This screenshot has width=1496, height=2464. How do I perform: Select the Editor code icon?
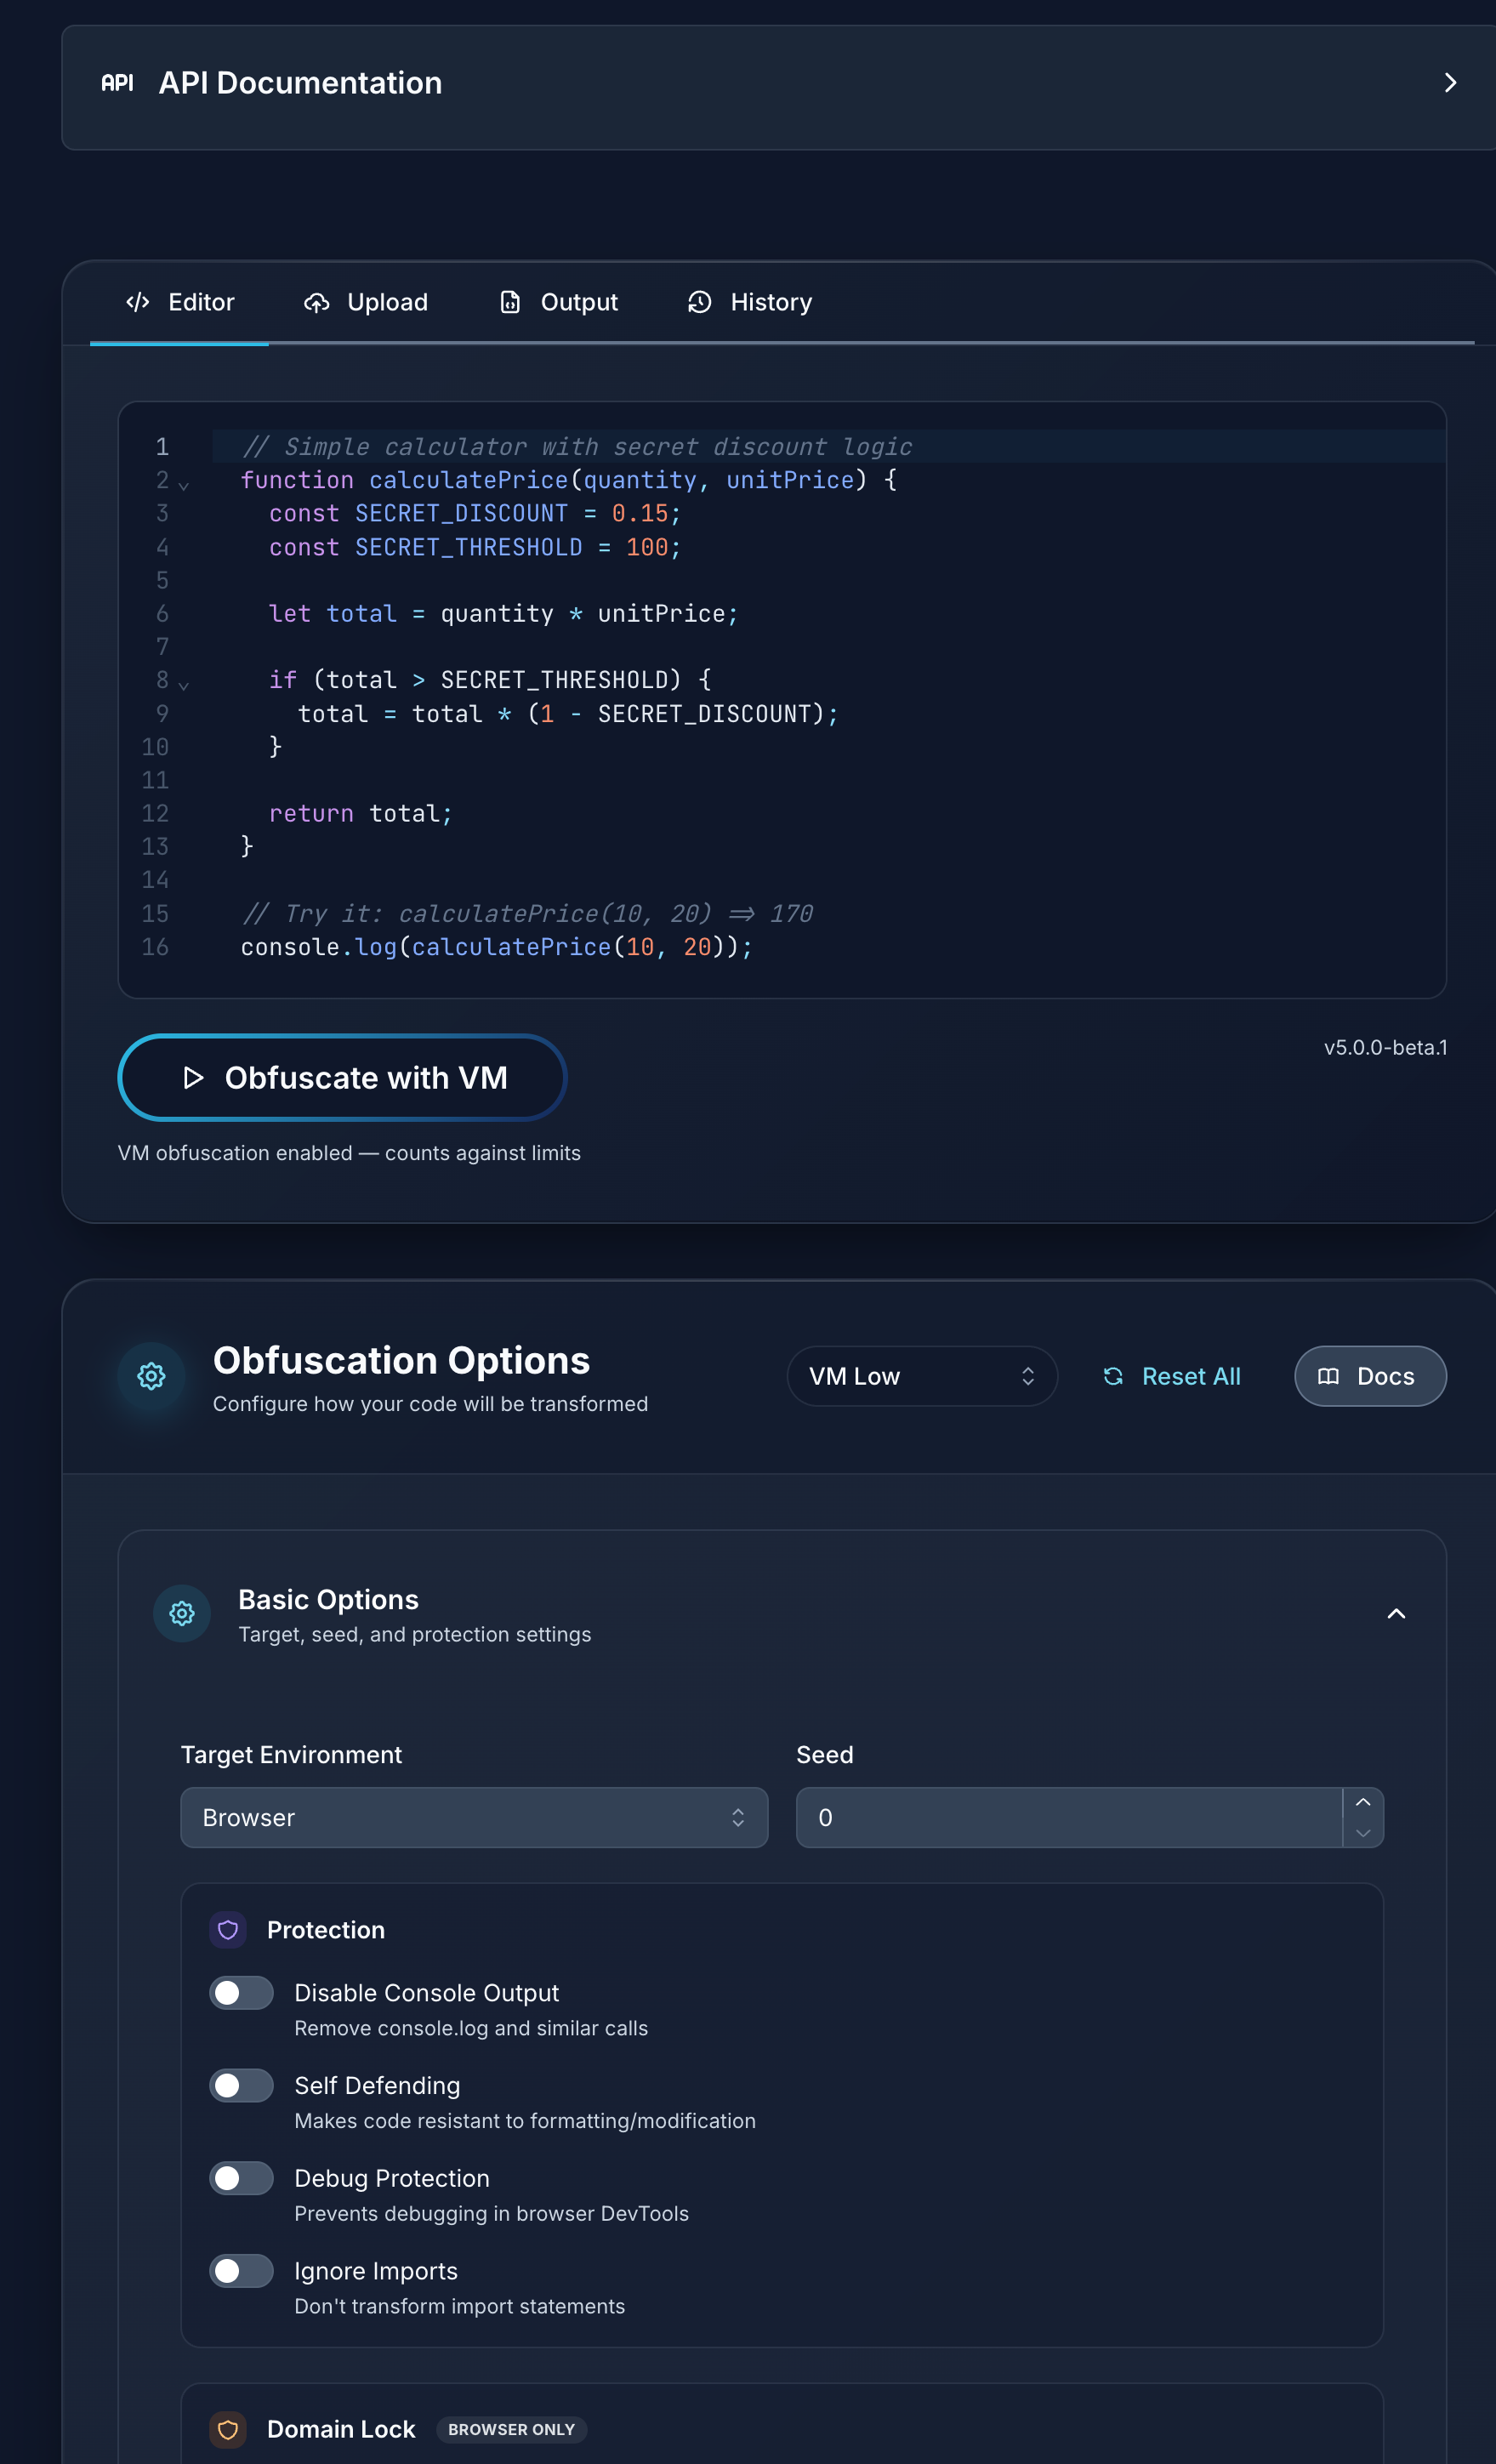click(138, 302)
